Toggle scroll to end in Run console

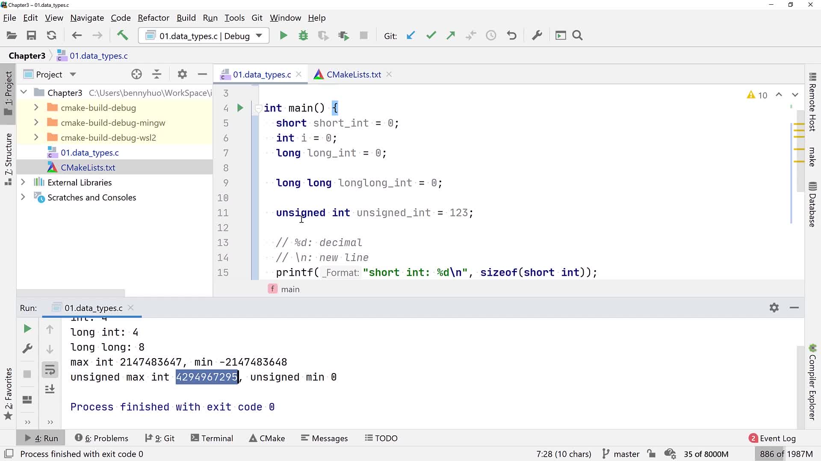tap(50, 389)
